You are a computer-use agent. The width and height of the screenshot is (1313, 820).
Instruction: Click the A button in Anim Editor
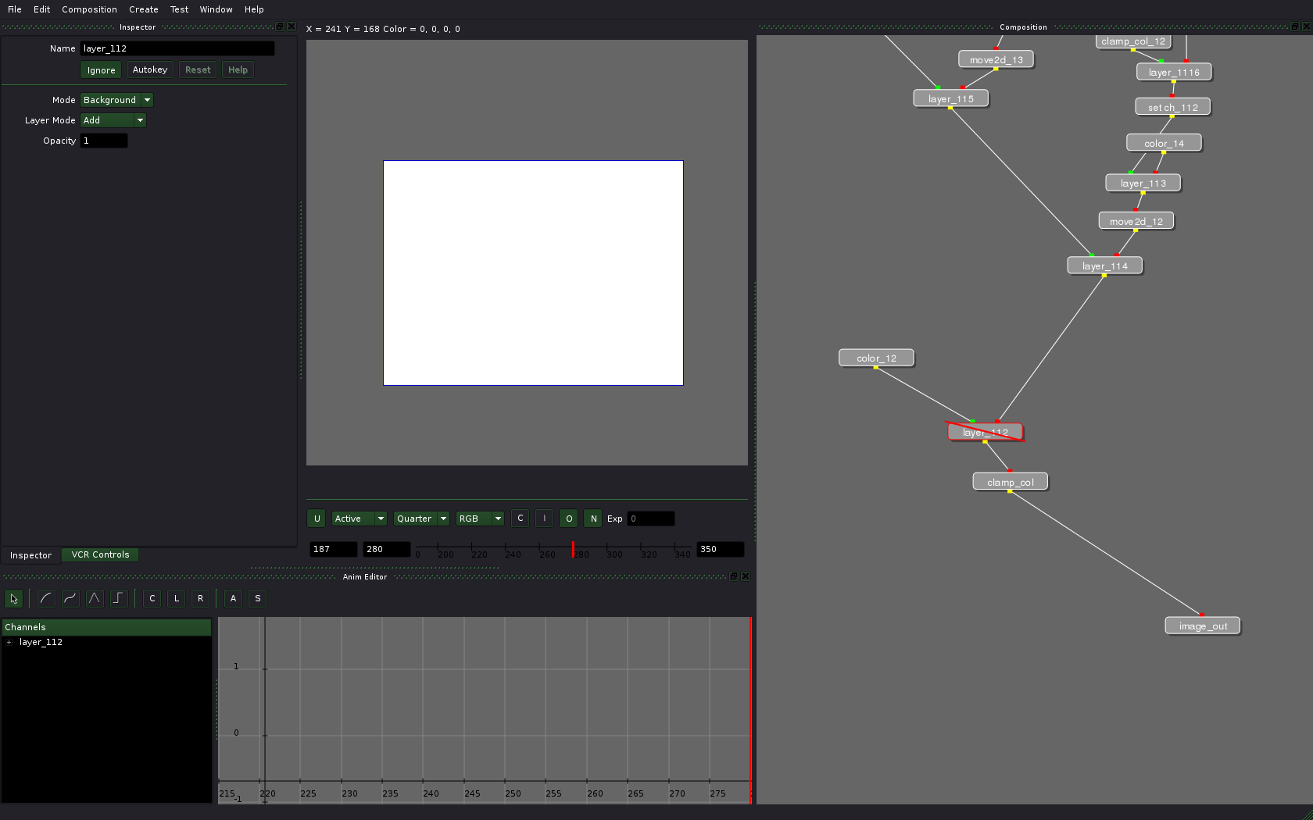click(233, 599)
